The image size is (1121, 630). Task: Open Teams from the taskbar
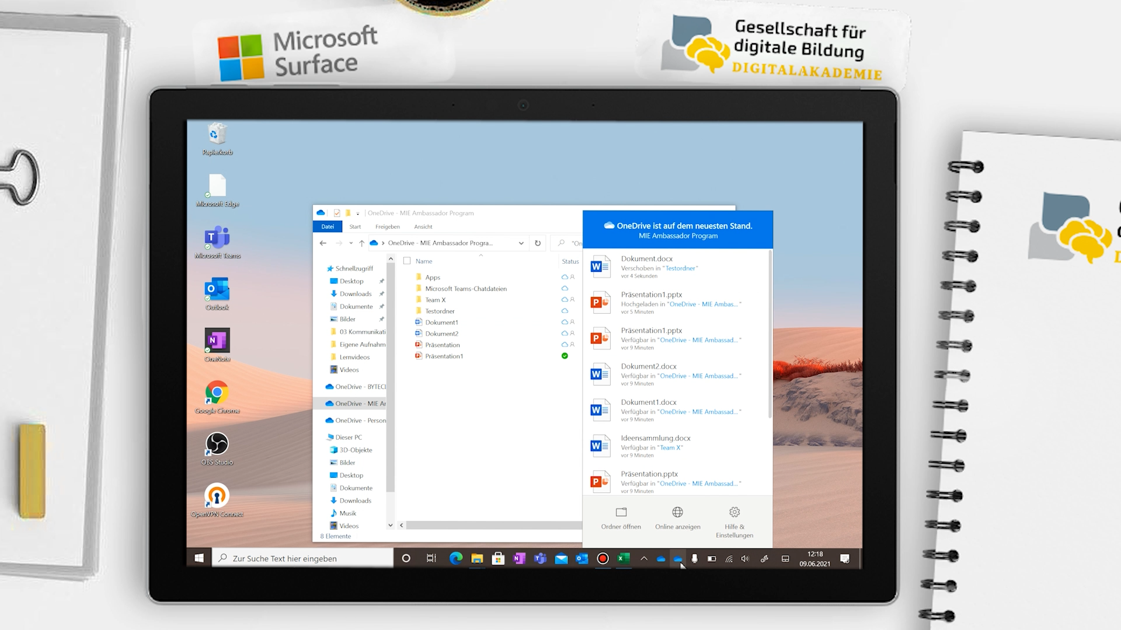540,558
